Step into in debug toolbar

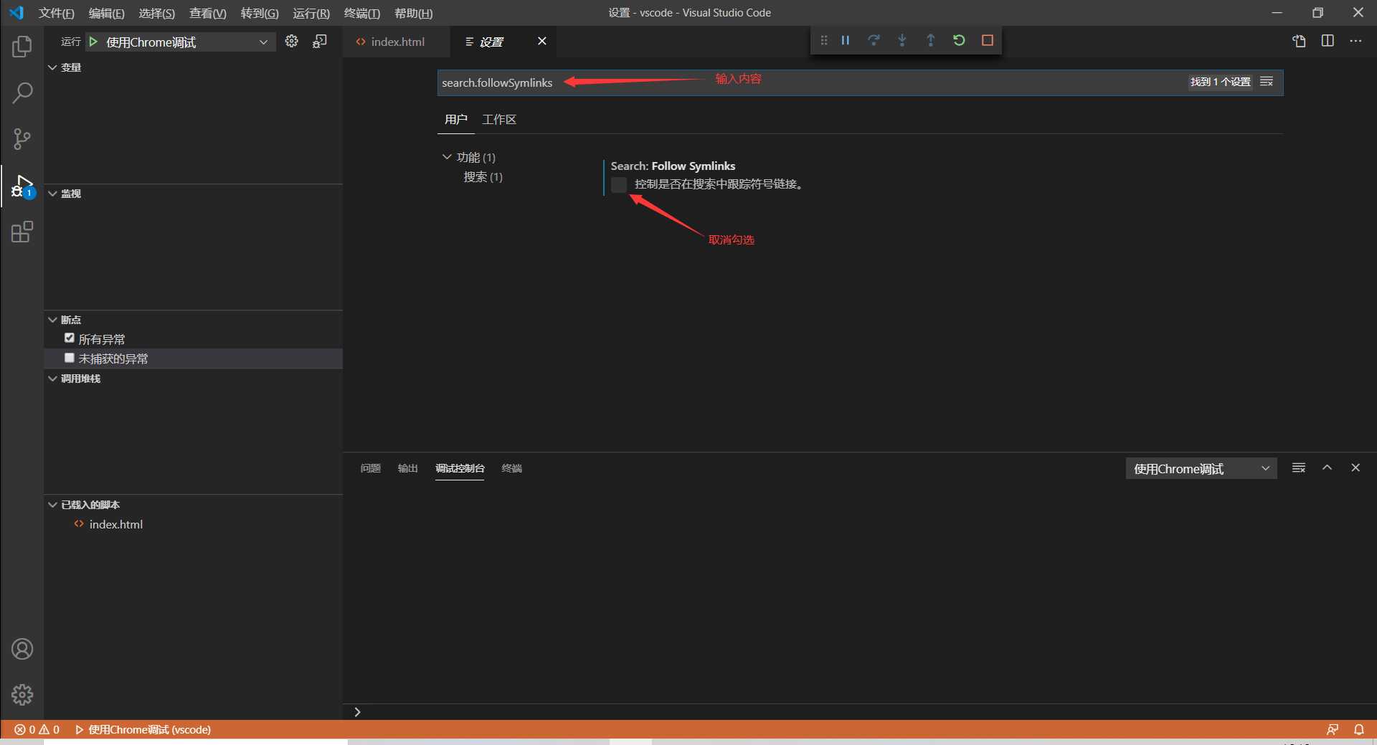coord(902,40)
